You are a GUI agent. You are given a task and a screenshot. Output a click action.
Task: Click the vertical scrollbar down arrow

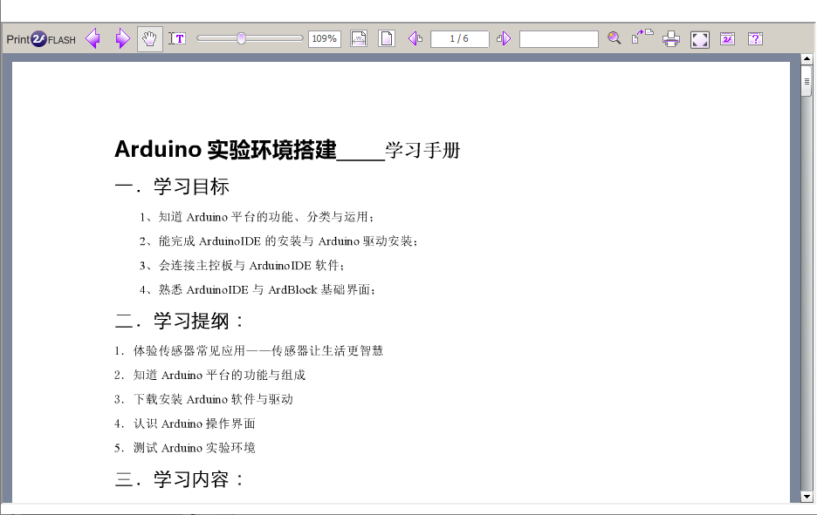coord(807,496)
